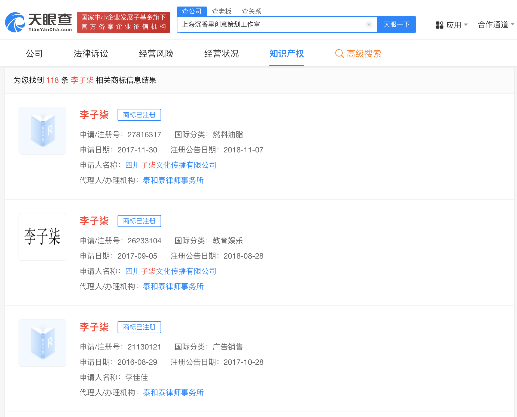Image resolution: width=517 pixels, height=417 pixels.
Task: Switch to the 查老板 tab
Action: pos(222,11)
